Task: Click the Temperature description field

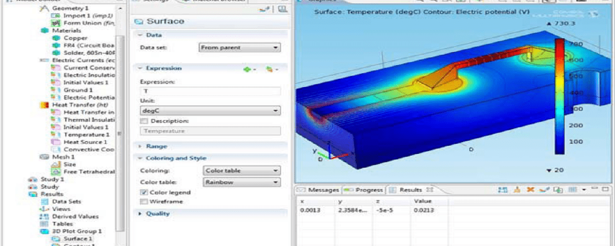Action: (x=210, y=131)
